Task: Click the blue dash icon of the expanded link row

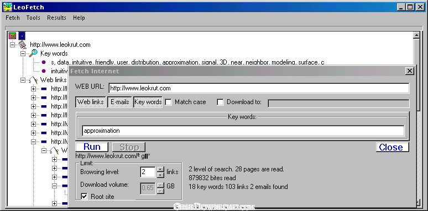Action: [44, 142]
